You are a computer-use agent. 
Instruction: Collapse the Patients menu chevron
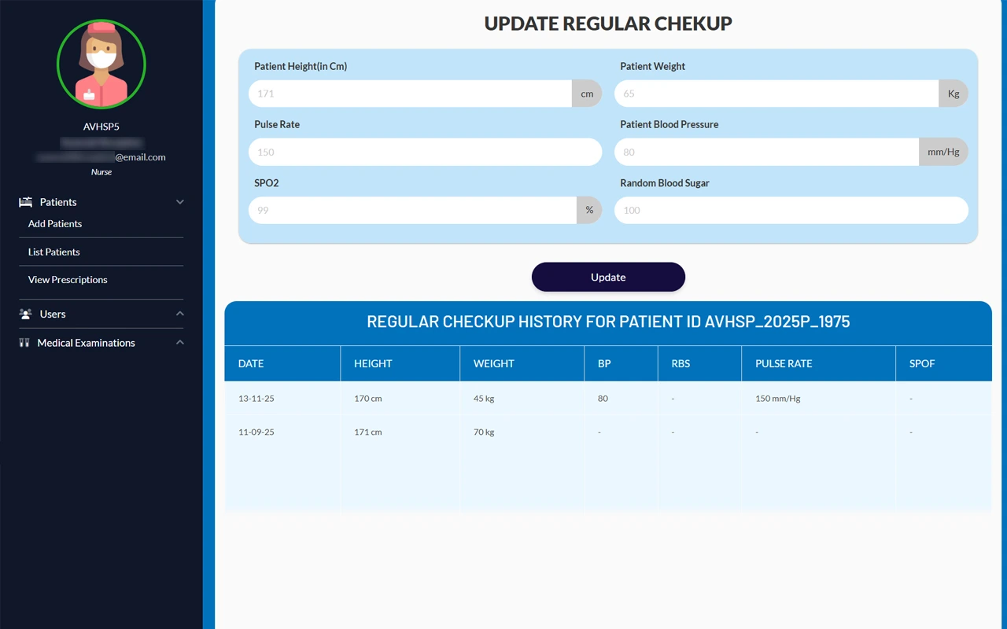[179, 202]
